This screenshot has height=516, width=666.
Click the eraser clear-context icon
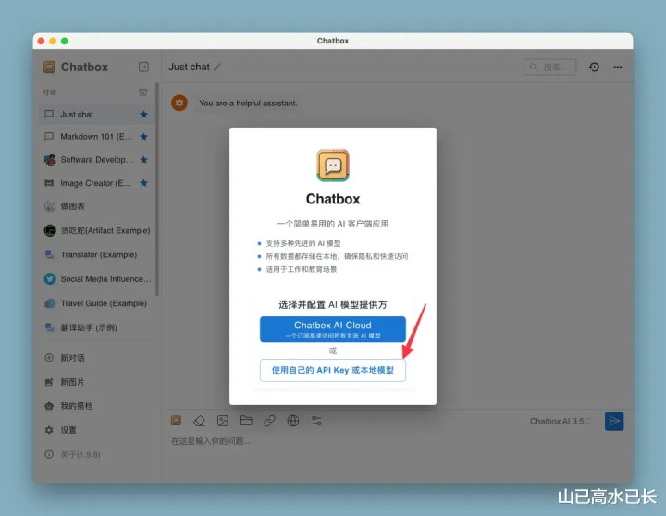[x=199, y=421]
